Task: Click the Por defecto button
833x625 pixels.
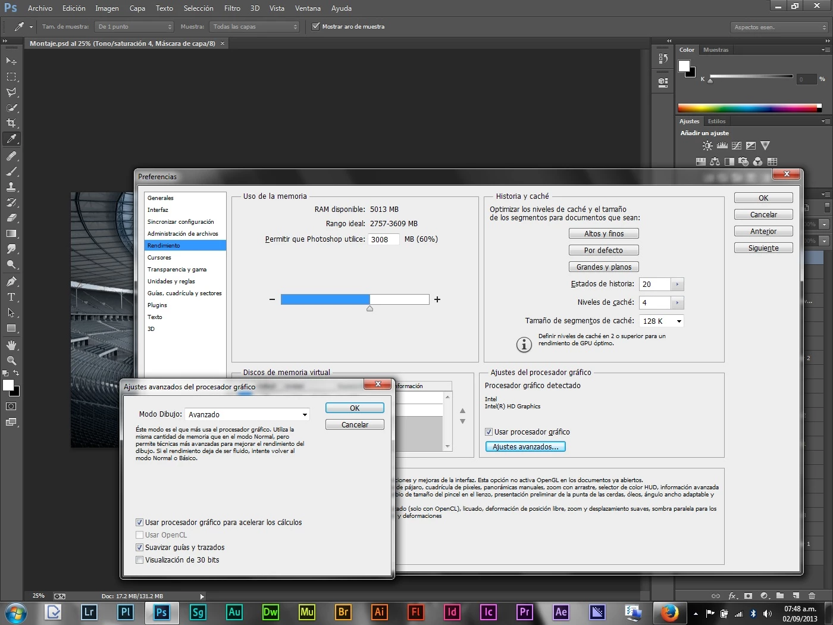Action: point(603,251)
